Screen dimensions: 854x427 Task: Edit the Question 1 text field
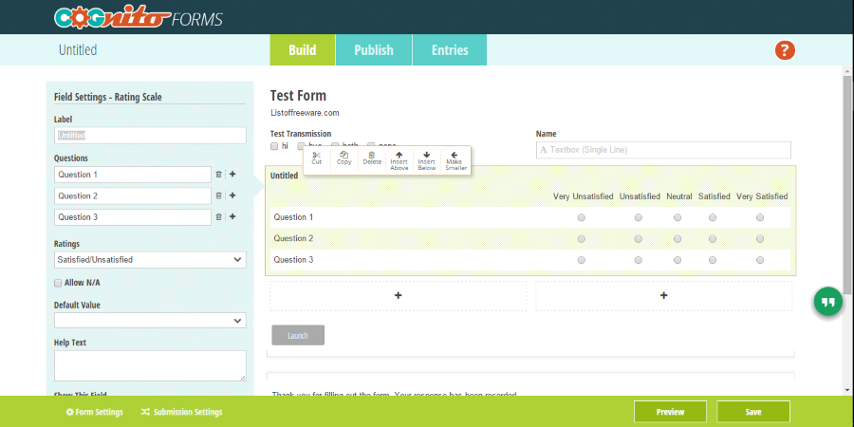132,175
